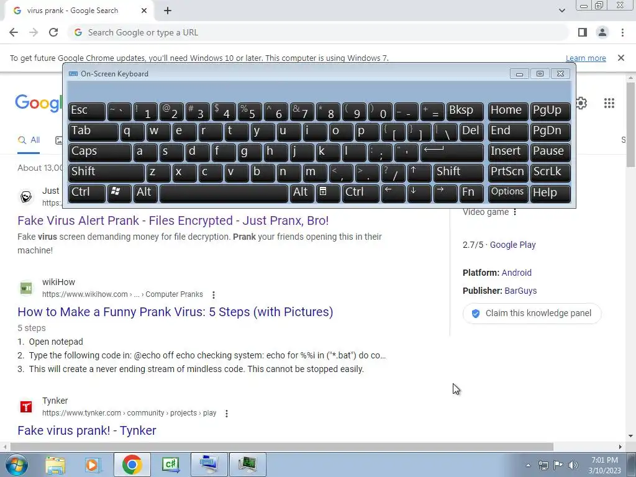This screenshot has height=477, width=636.
Task: Open a new tab with plus icon
Action: pyautogui.click(x=168, y=11)
